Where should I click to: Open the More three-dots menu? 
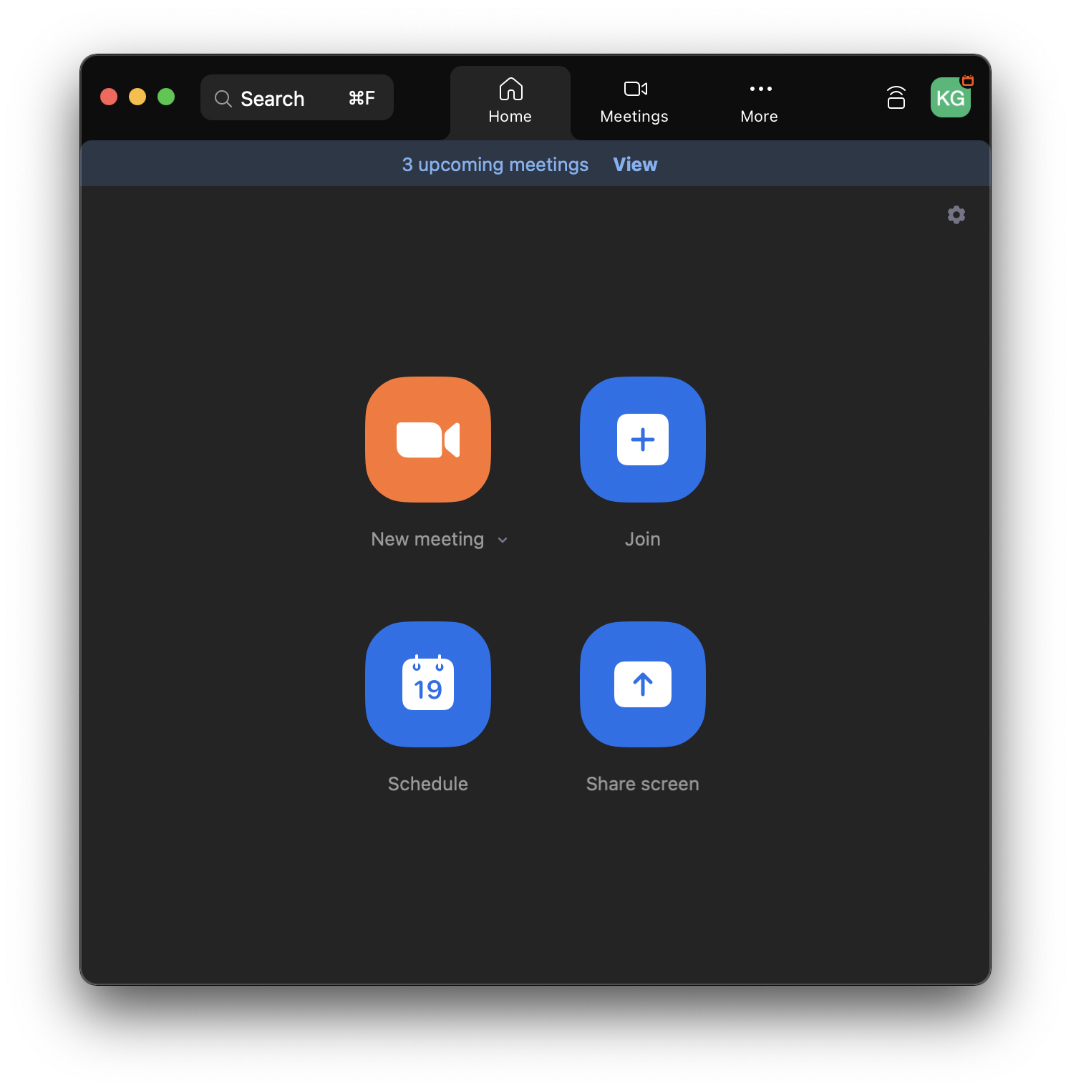(760, 101)
